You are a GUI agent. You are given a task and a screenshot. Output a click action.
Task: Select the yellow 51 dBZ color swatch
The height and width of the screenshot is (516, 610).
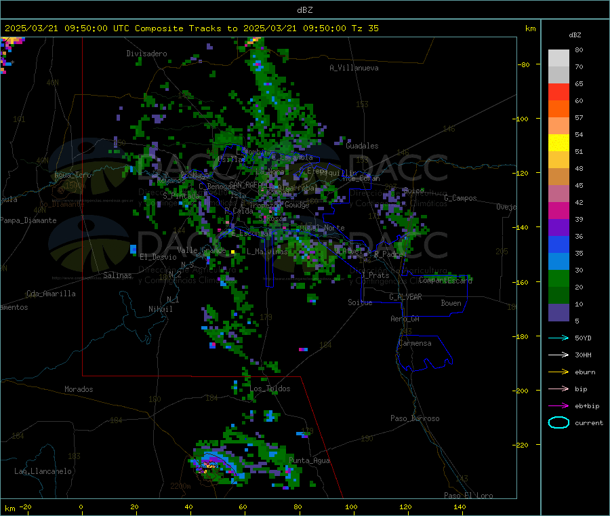pos(558,143)
